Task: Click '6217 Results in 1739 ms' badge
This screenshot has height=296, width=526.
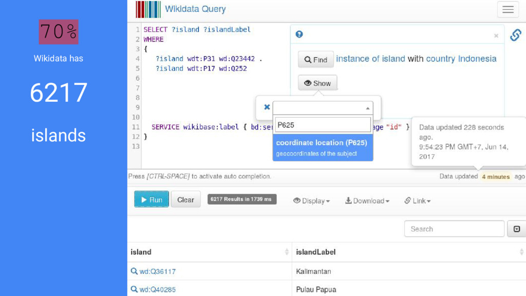Action: pyautogui.click(x=242, y=199)
